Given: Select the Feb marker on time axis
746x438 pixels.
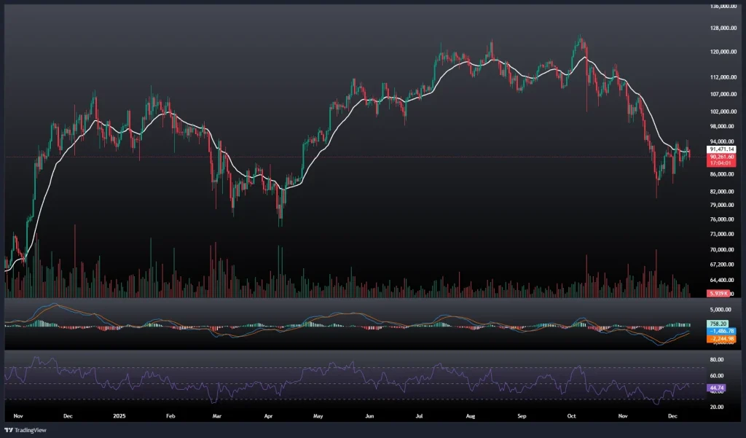Looking at the screenshot, I should 170,417.
